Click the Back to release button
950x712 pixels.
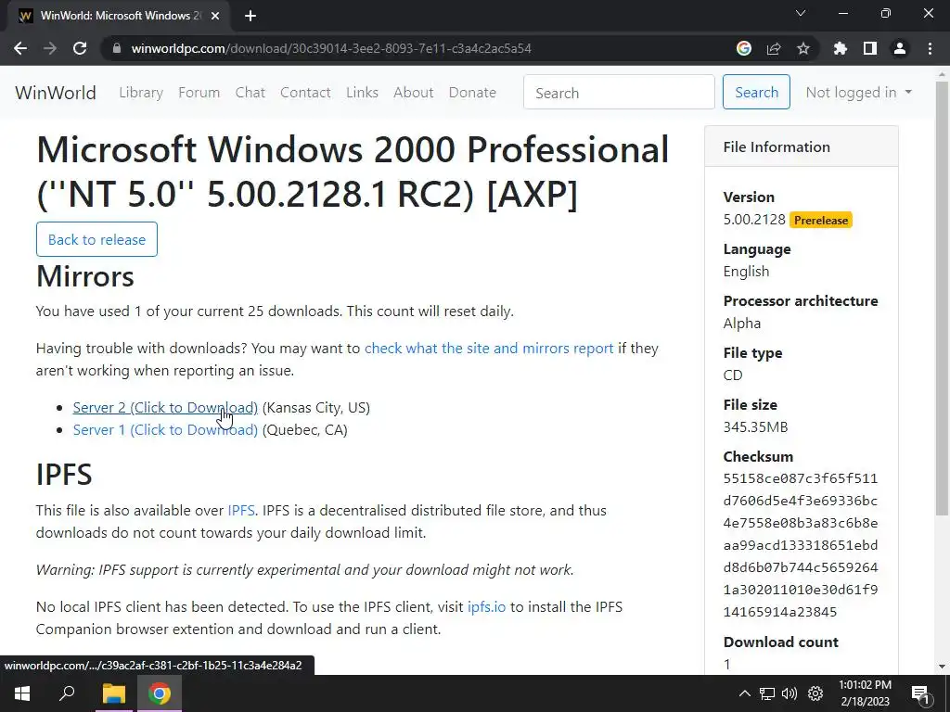click(x=96, y=239)
